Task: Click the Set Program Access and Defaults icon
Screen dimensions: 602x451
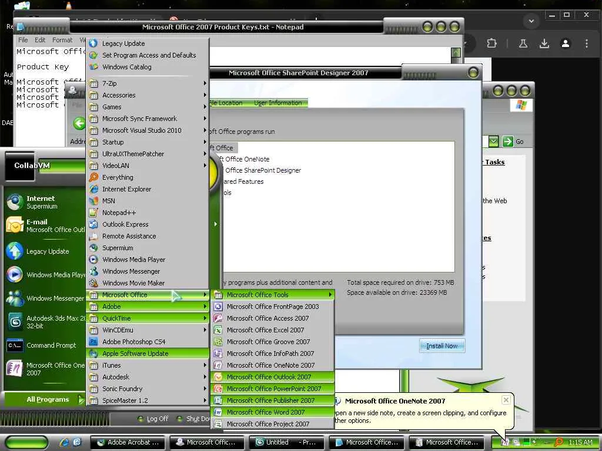Action: [93, 55]
